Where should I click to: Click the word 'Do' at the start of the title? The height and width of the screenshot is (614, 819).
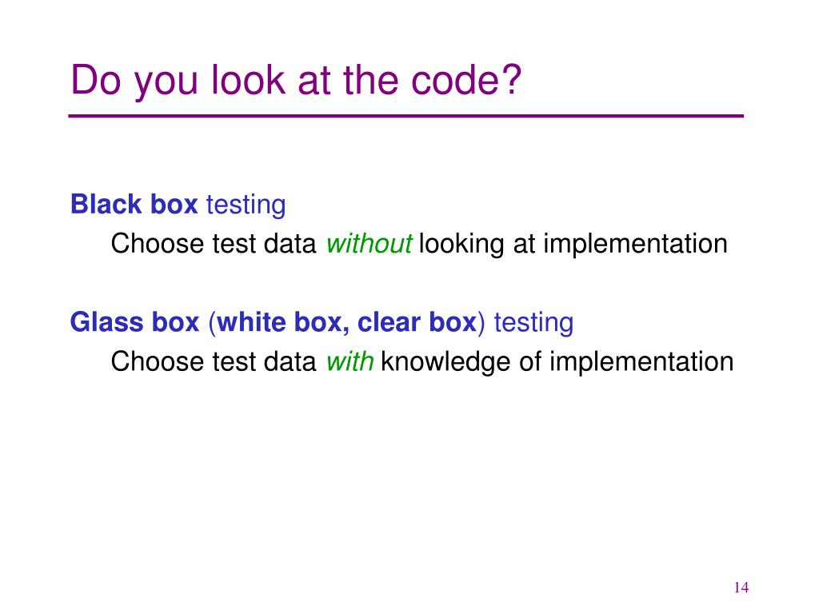point(96,81)
